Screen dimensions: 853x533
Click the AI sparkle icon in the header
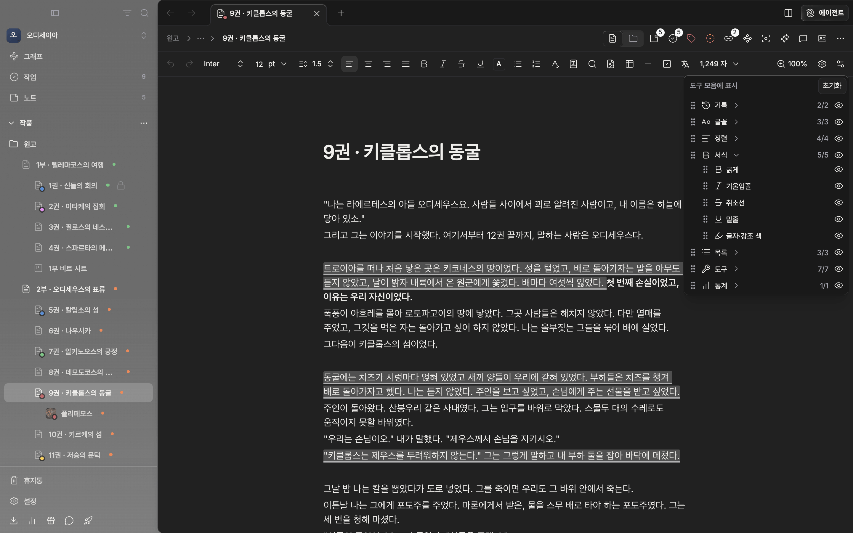point(785,38)
